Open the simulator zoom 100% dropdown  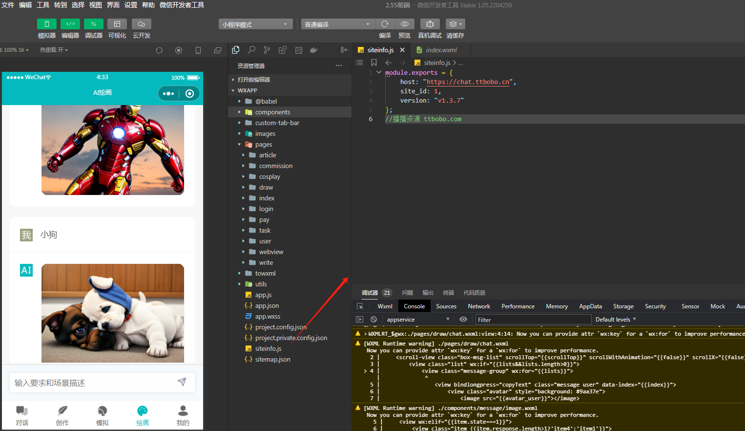[15, 50]
